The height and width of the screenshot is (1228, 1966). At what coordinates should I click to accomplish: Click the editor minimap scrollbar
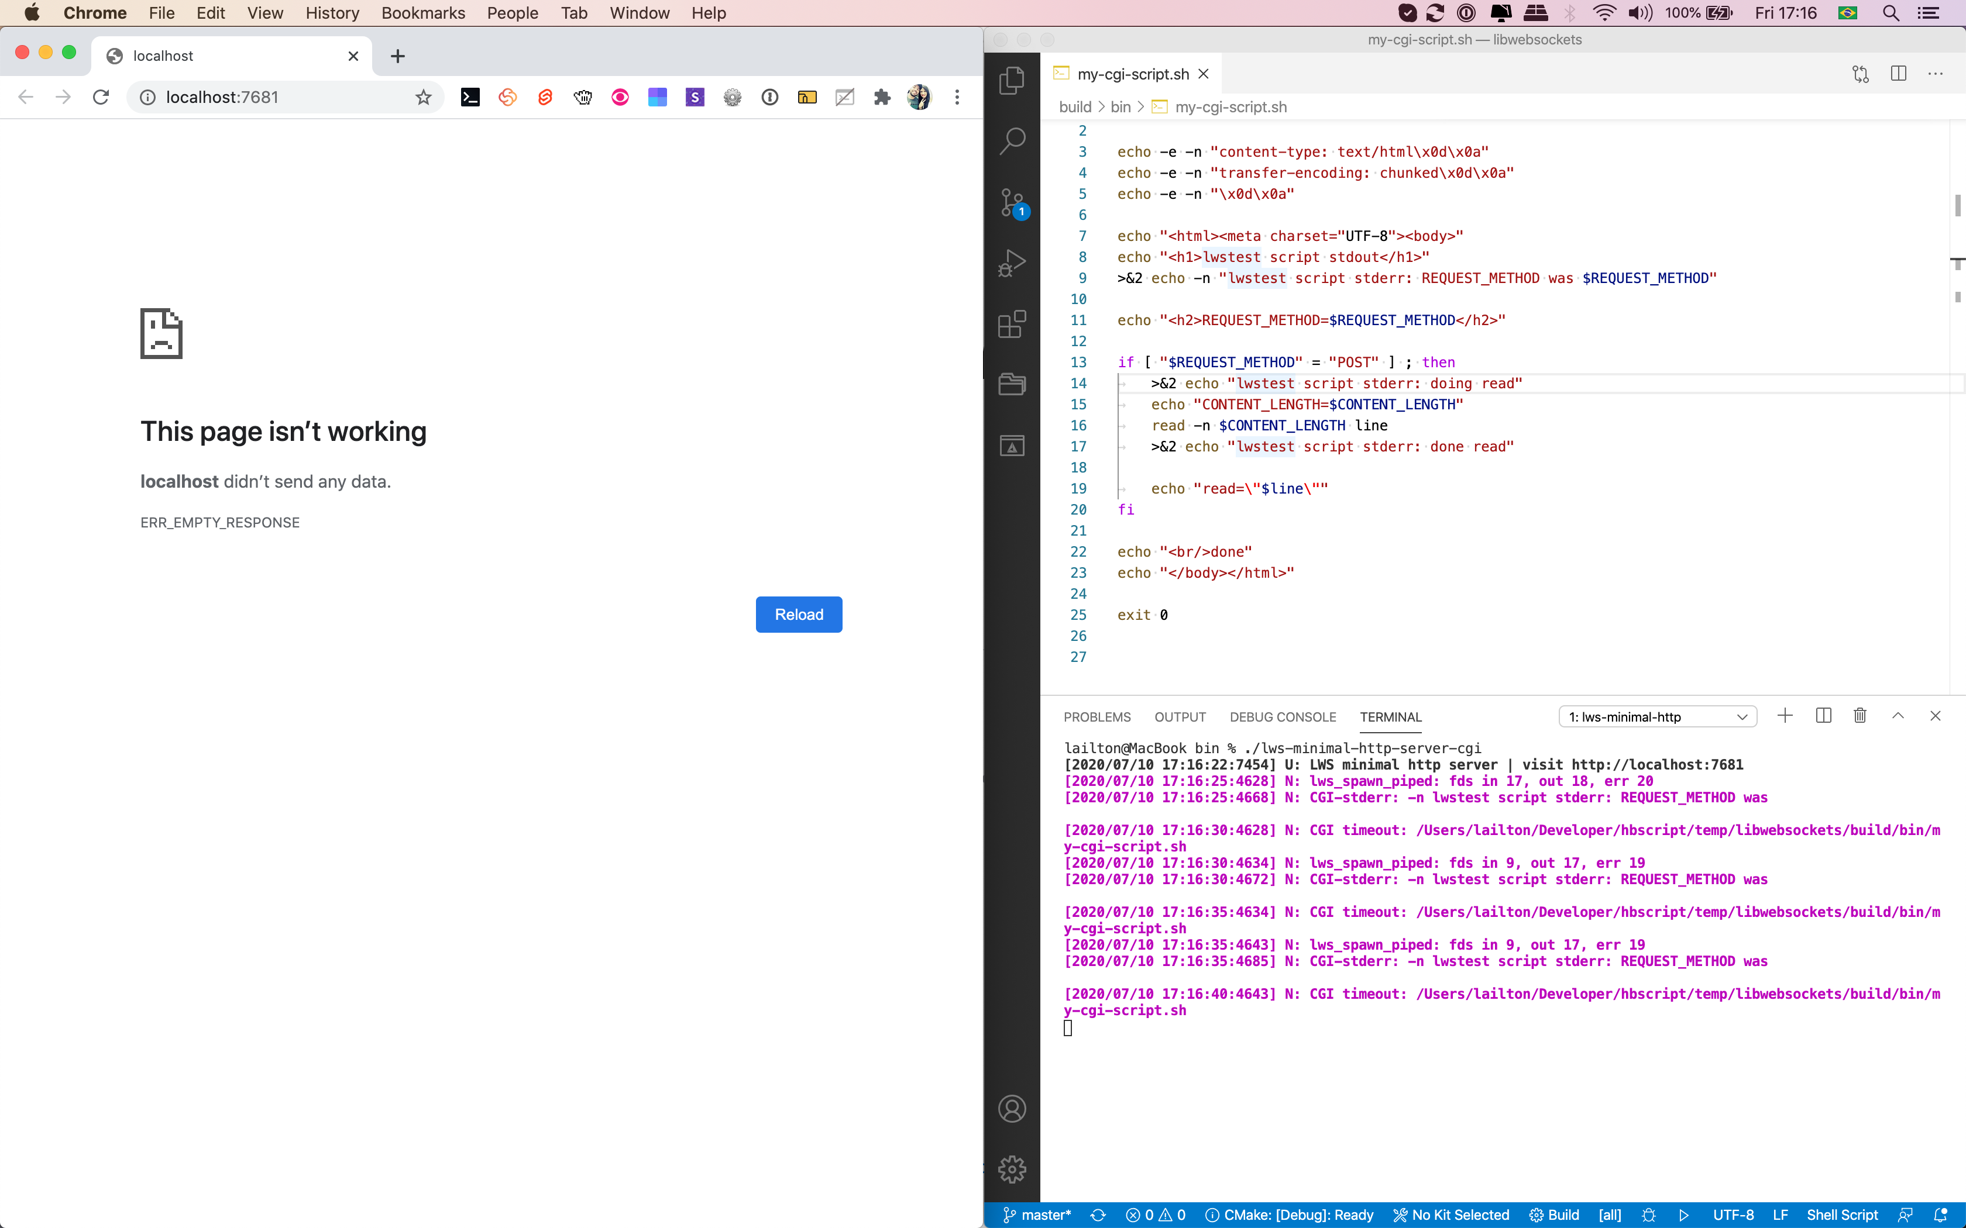coord(1957,406)
